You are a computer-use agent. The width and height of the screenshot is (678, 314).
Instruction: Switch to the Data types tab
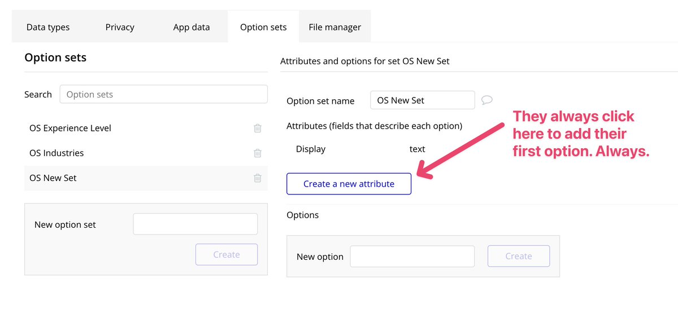[48, 26]
